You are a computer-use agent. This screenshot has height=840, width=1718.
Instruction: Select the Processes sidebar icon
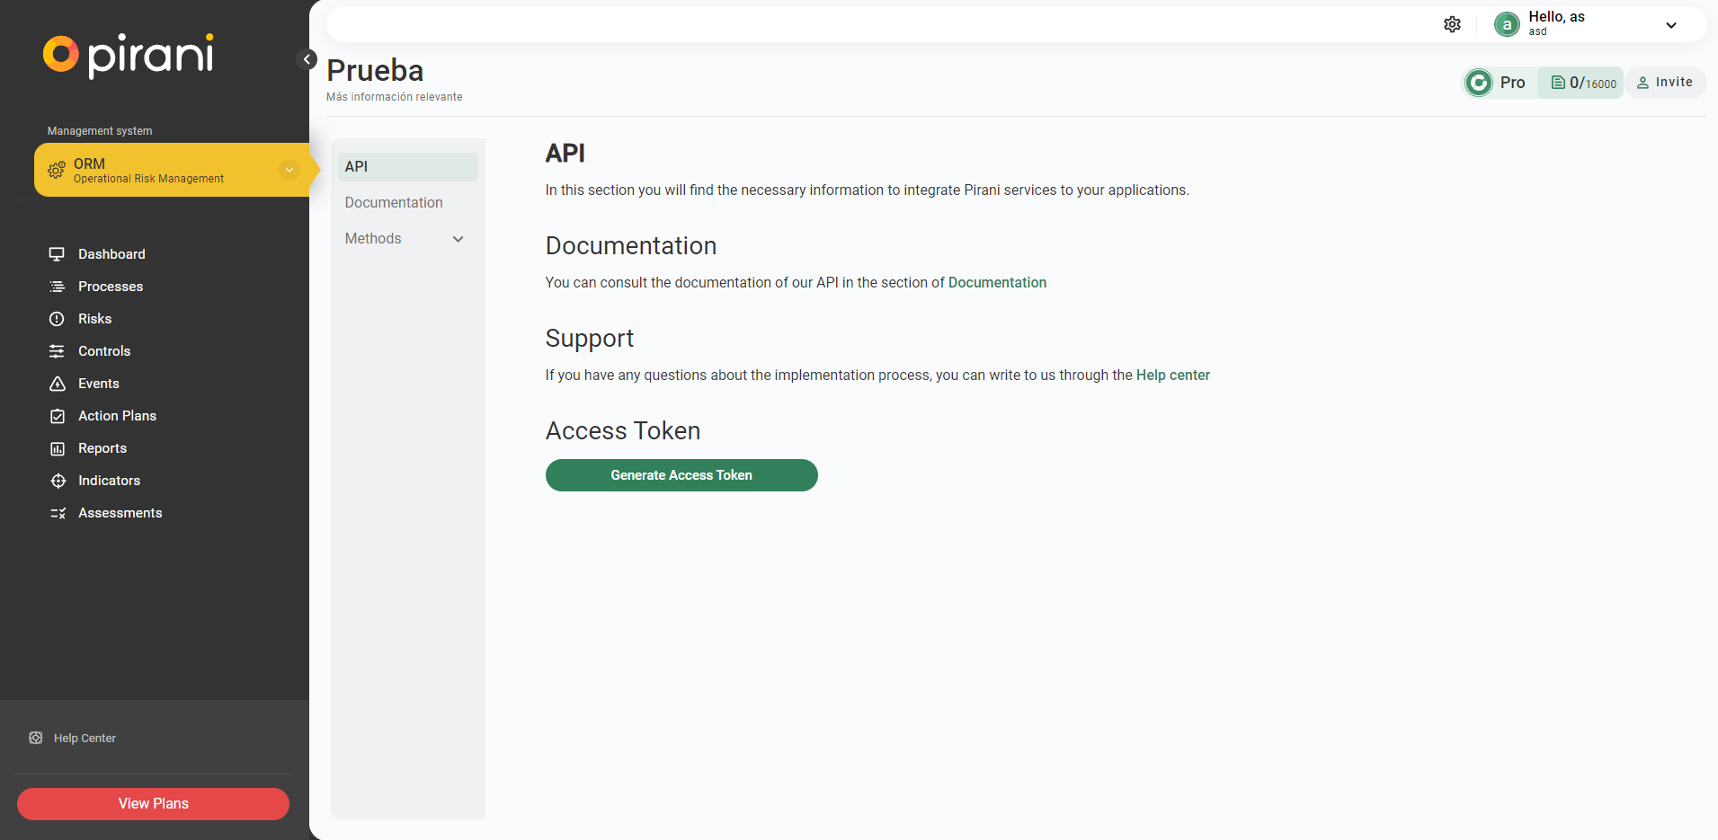(x=58, y=286)
